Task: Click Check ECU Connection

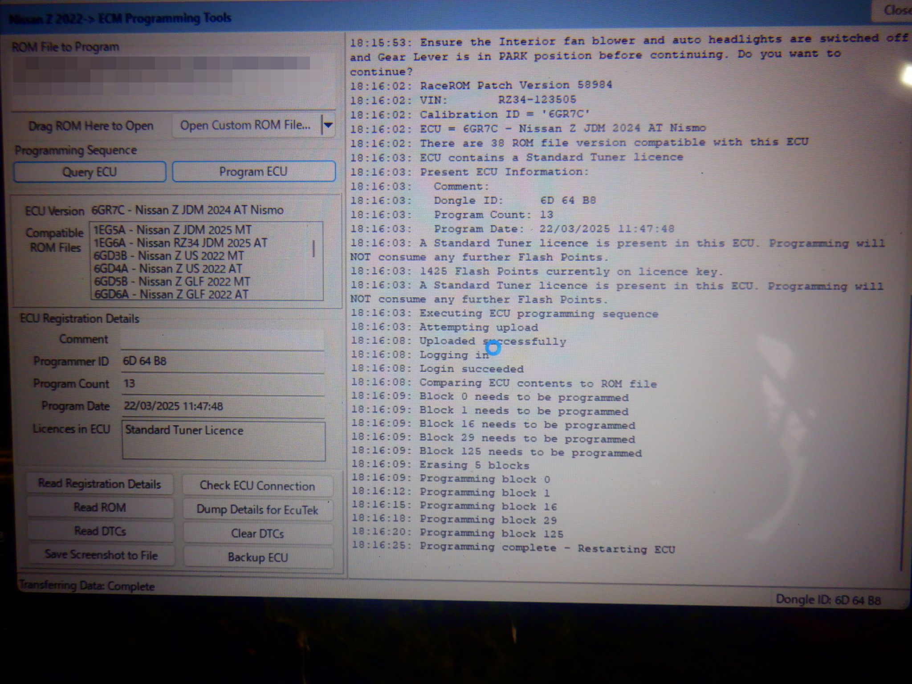Action: pyautogui.click(x=257, y=486)
